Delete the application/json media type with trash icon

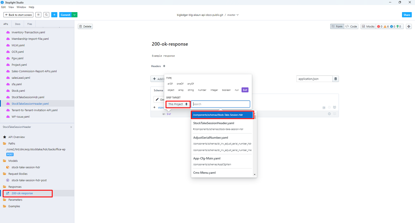335,79
